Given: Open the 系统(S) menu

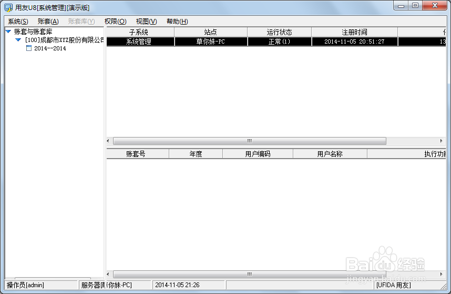Looking at the screenshot, I should click(x=18, y=22).
